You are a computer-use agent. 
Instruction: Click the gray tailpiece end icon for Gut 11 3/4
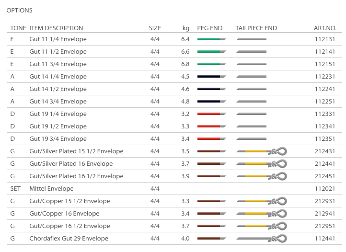(252, 64)
